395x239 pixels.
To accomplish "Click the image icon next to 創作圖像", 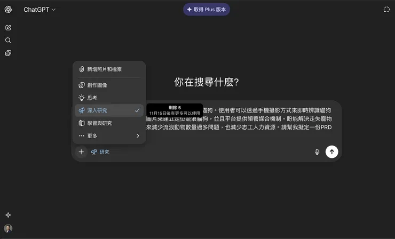I will pos(81,85).
